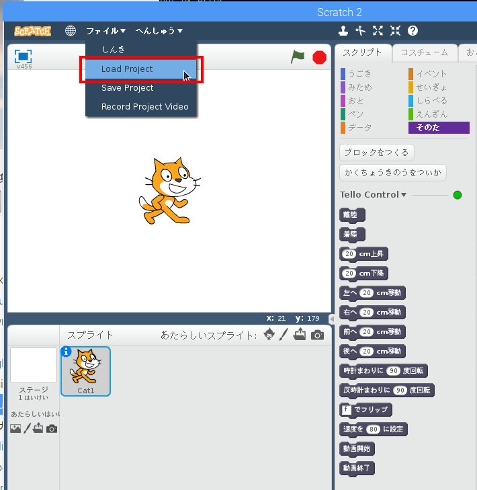Open the へんしゅう menu

(x=159, y=31)
